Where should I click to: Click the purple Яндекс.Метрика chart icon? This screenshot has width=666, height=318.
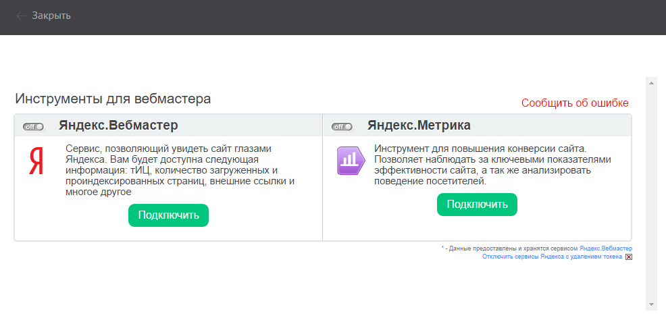coord(351,160)
